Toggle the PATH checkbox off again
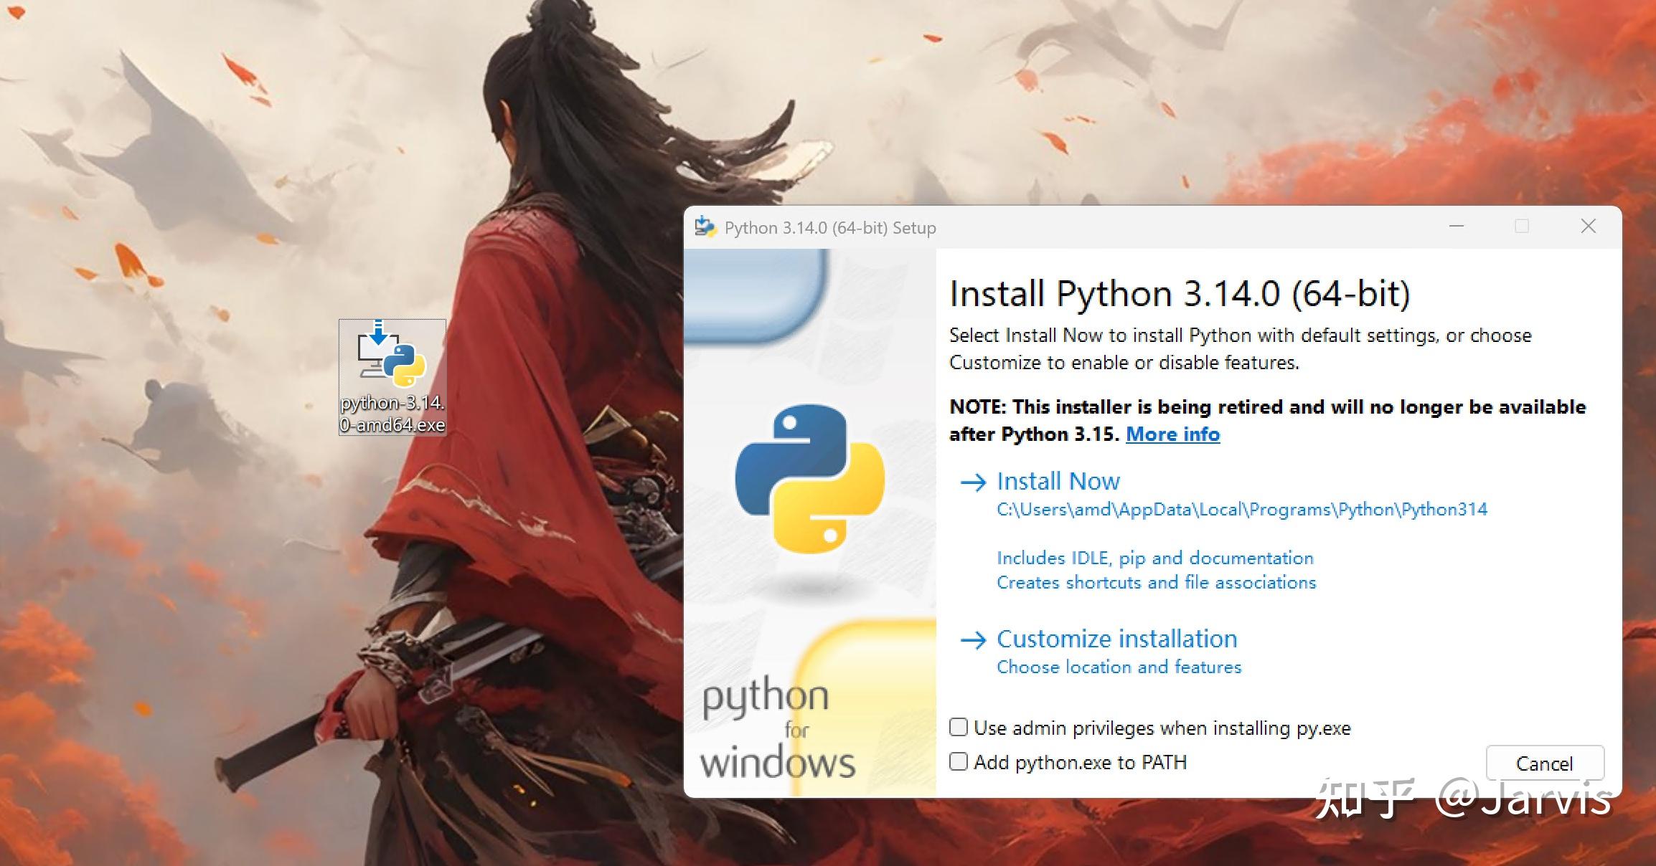This screenshot has height=866, width=1656. (x=958, y=762)
